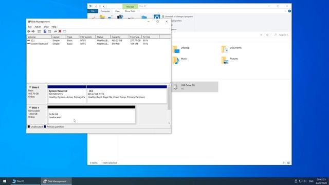329x185 pixels.
Task: Select the Disk 0 label block
Action: click(37, 94)
